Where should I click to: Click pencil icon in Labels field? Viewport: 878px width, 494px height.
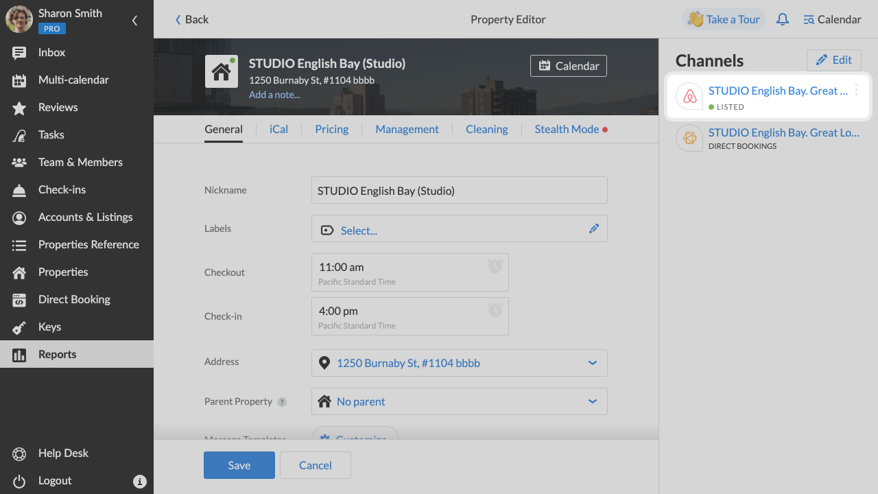pos(594,228)
